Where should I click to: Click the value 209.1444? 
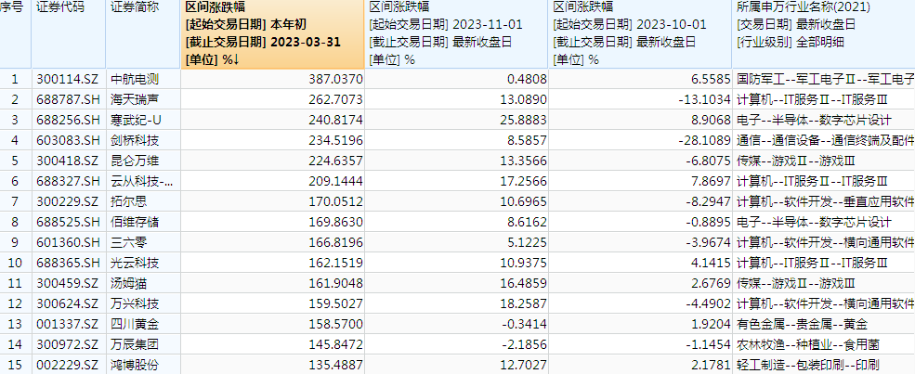coord(335,182)
